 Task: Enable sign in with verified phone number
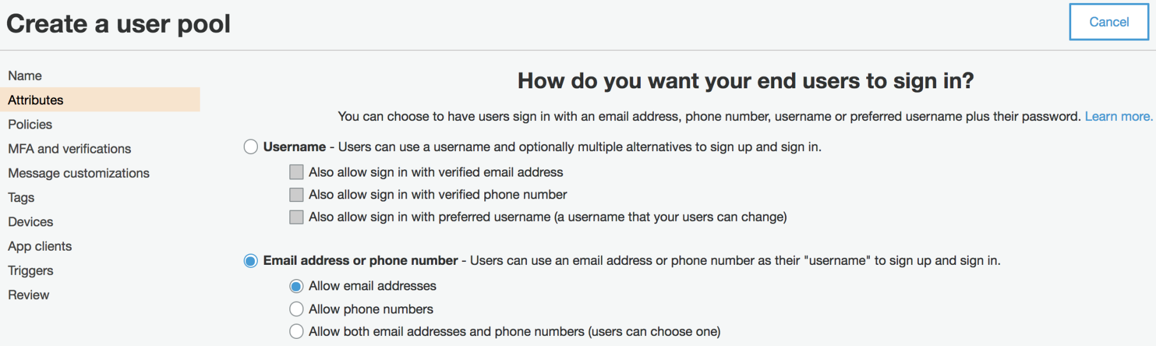pos(296,195)
